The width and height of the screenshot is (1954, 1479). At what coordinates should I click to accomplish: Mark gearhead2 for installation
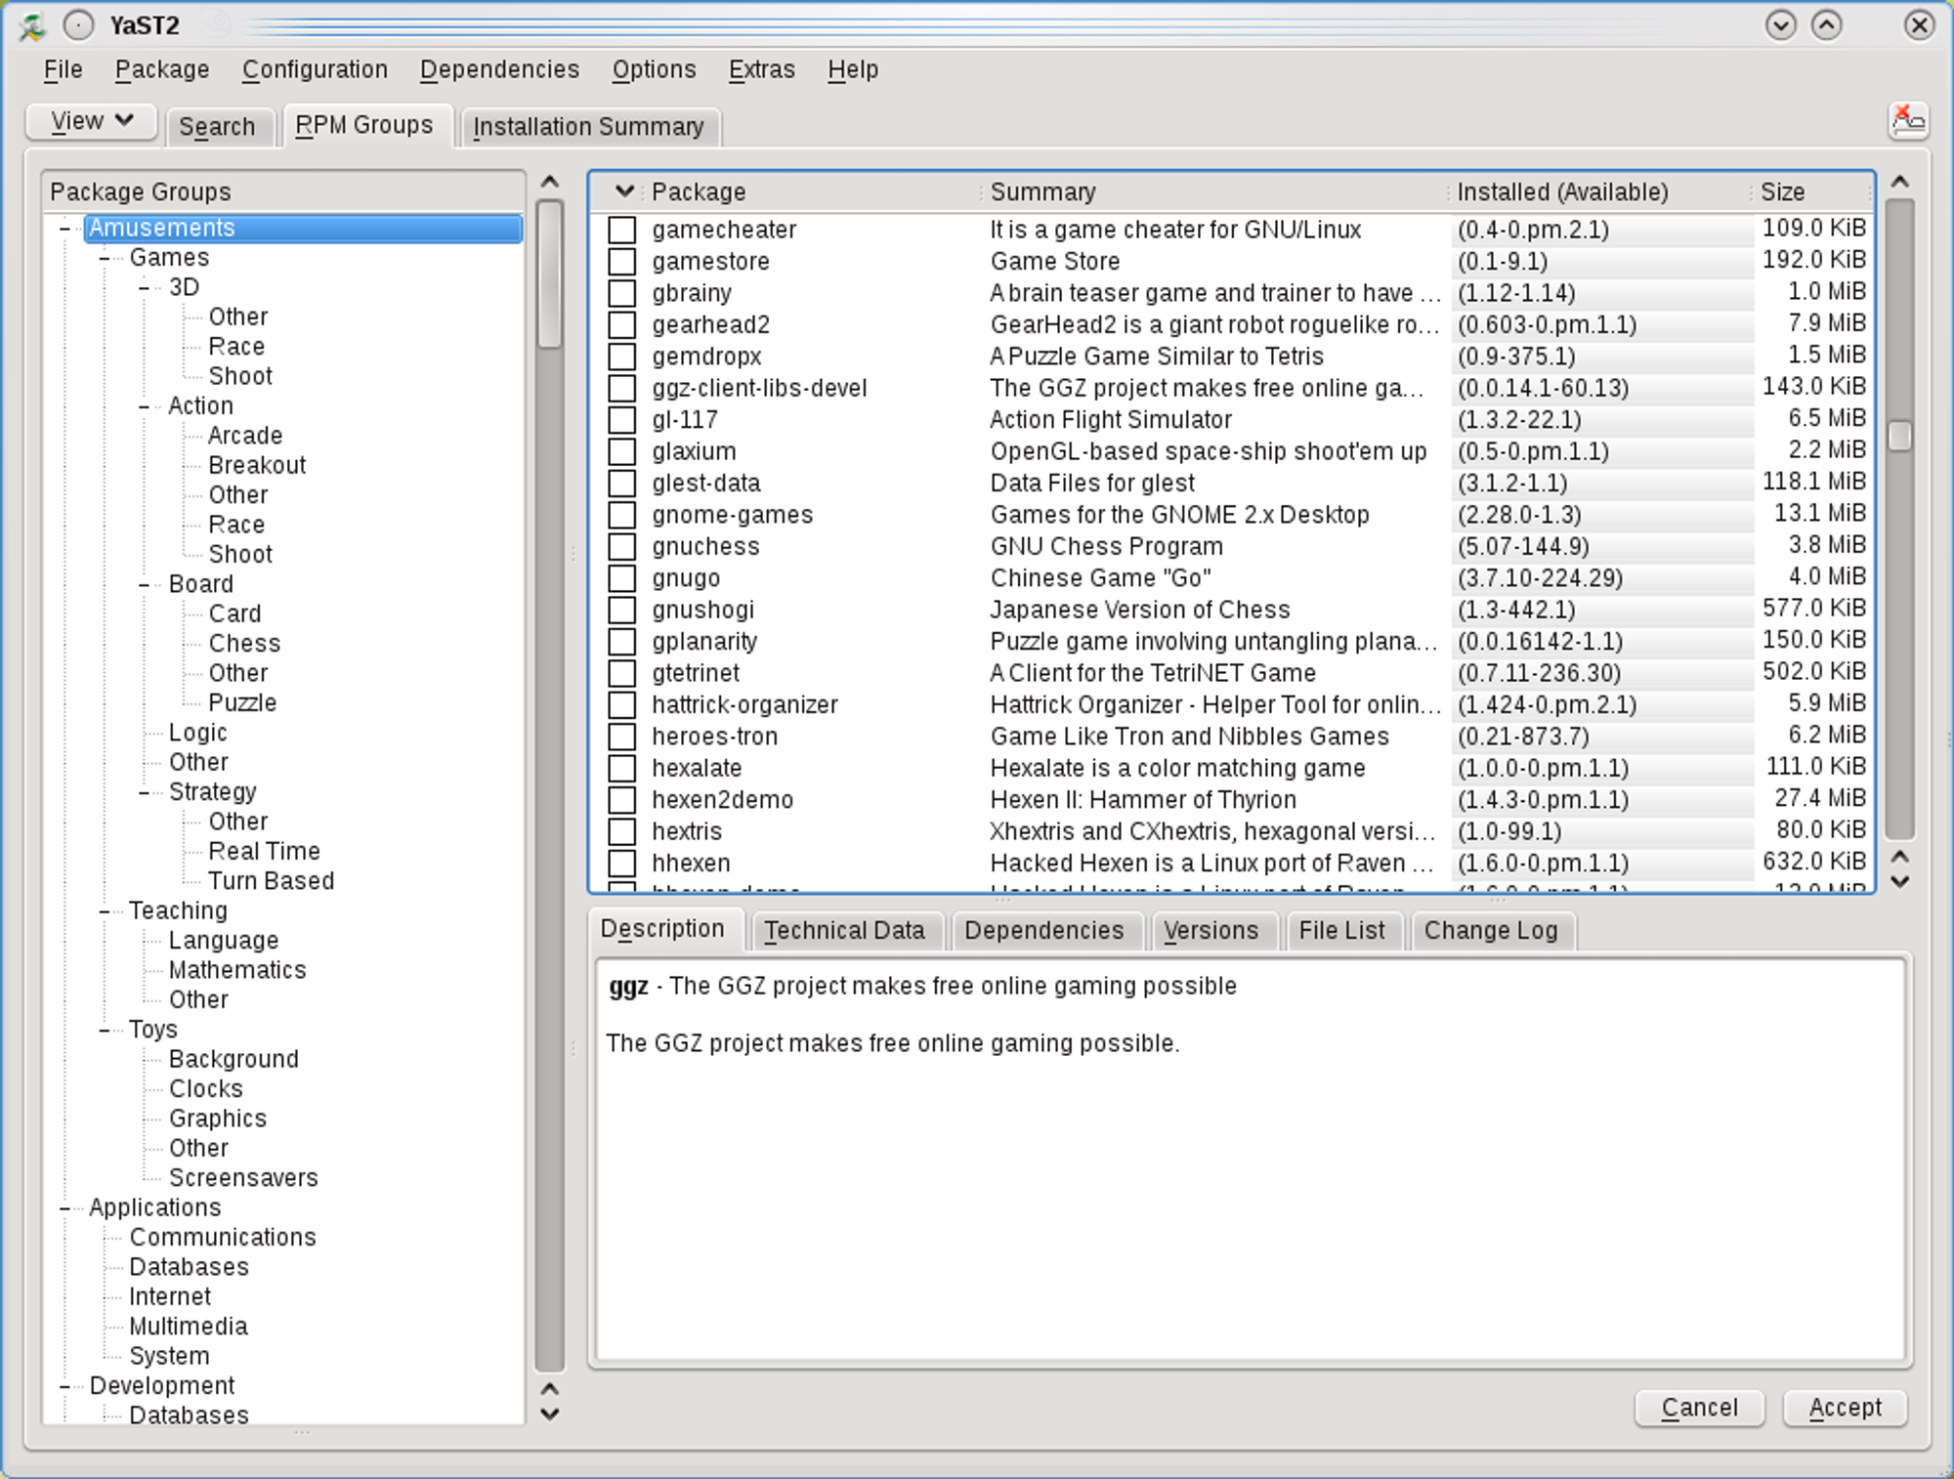[622, 324]
